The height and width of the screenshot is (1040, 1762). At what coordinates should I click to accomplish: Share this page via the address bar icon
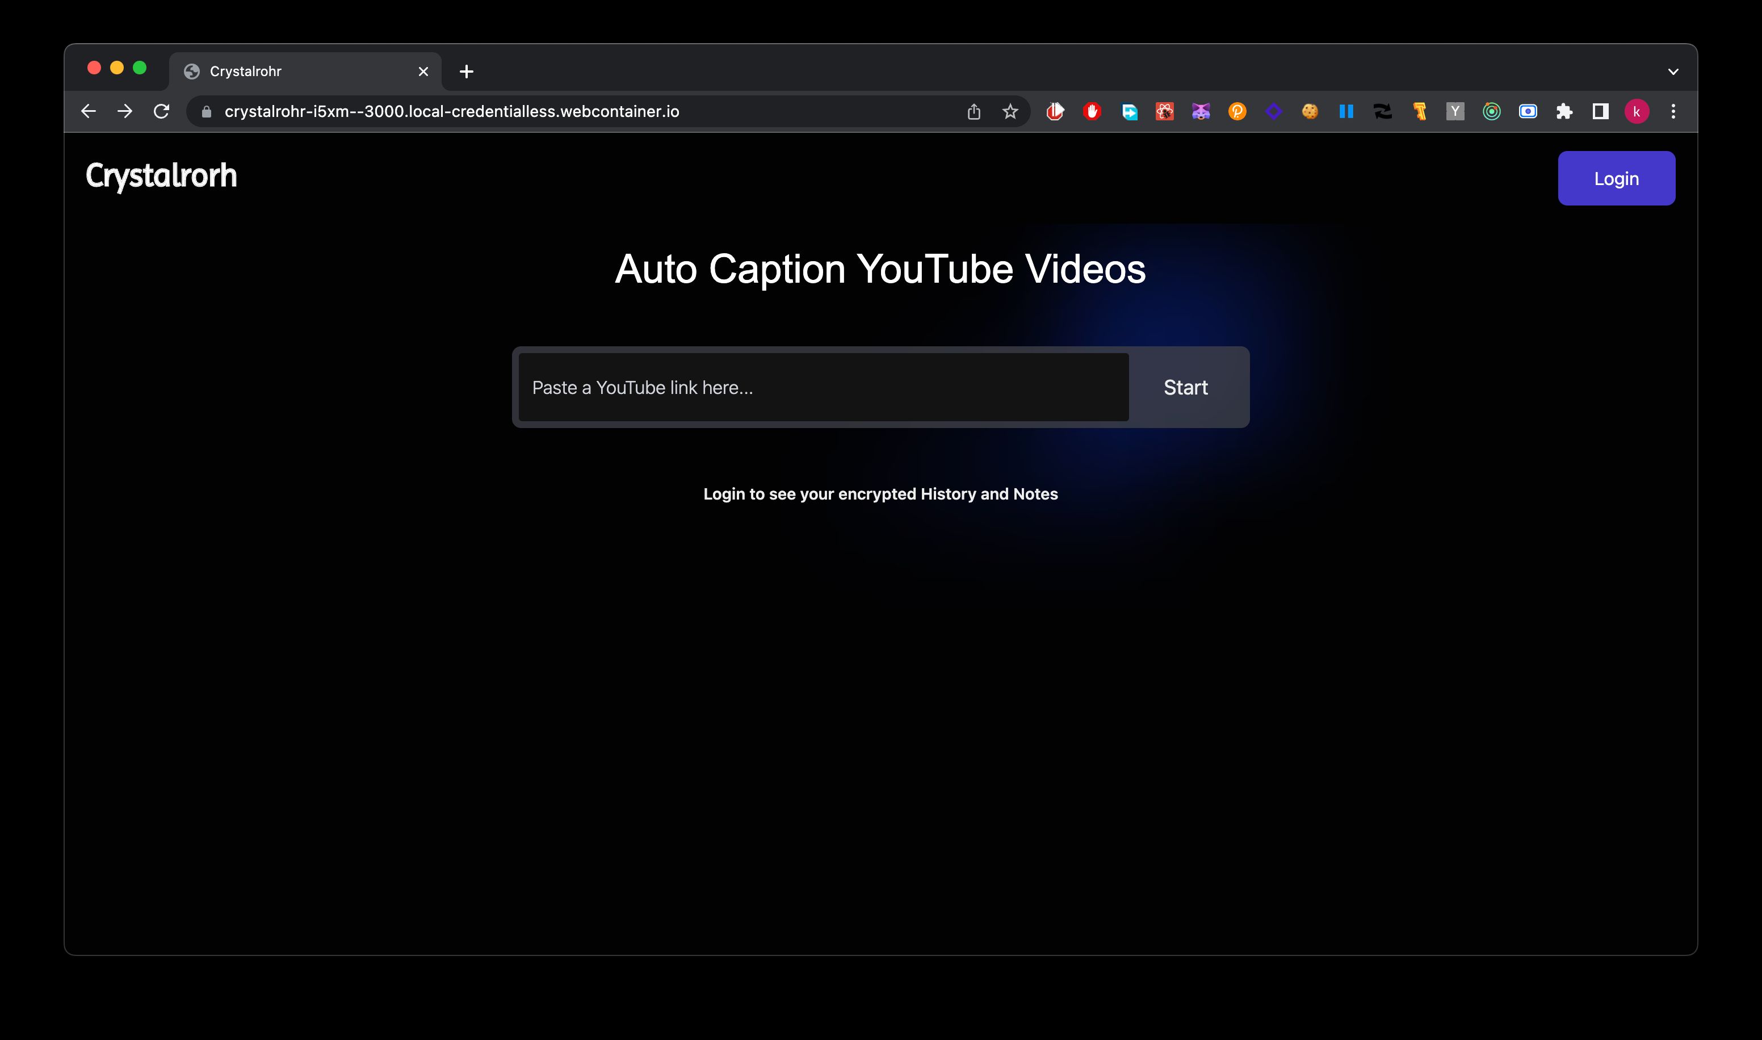(x=974, y=111)
